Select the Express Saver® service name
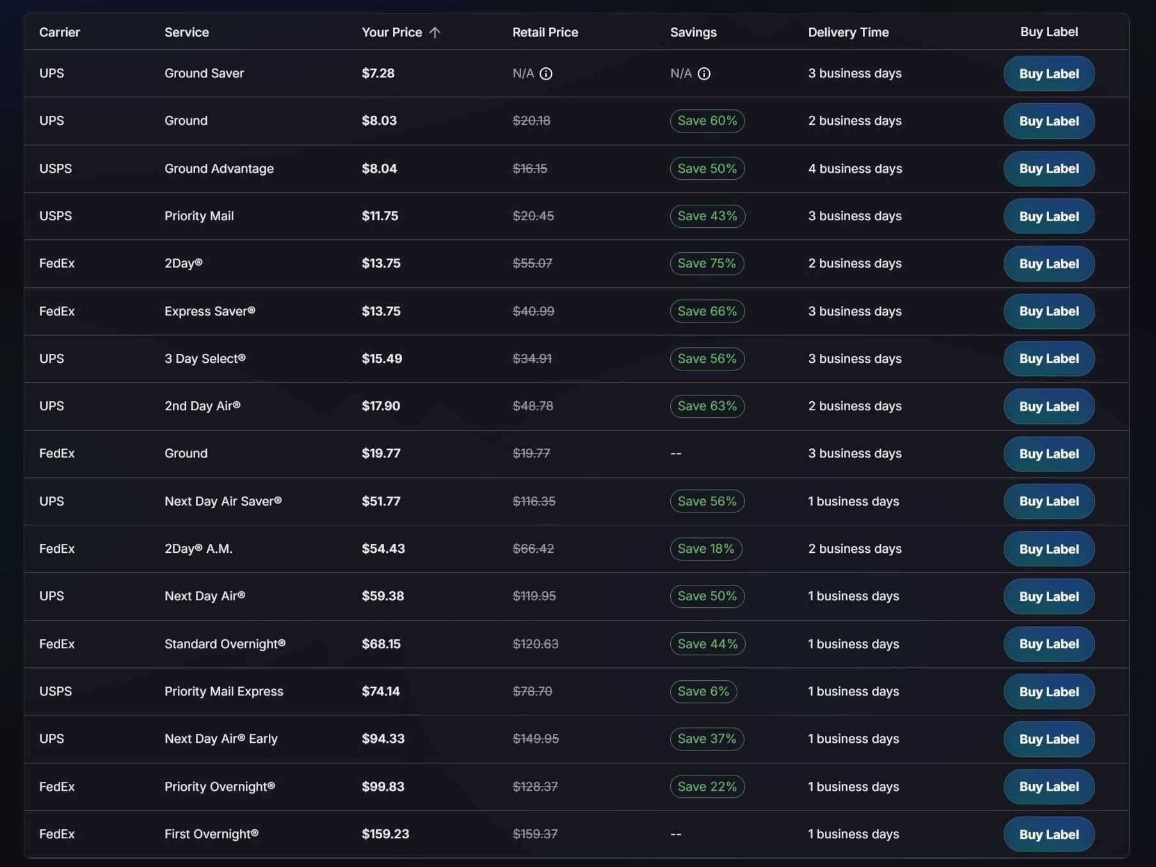 point(210,312)
